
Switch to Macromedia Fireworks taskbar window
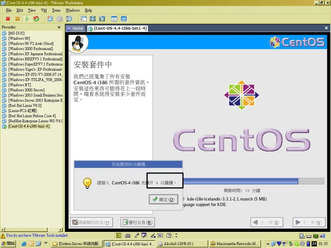235,244
